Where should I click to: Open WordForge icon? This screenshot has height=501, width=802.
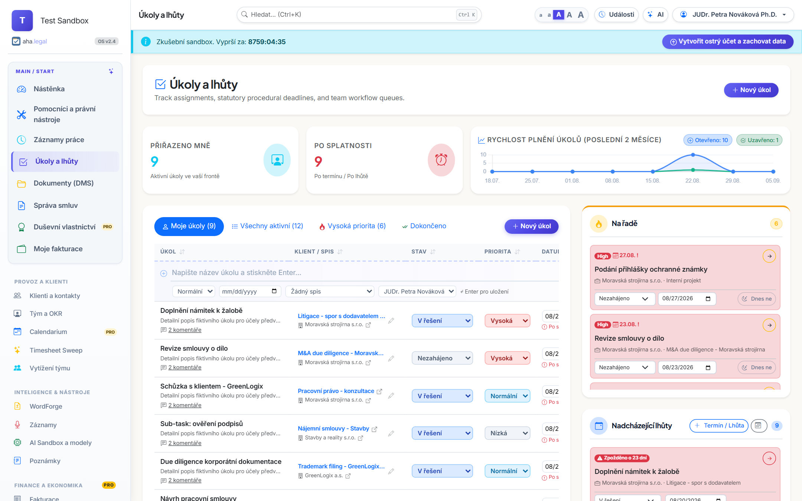(x=17, y=406)
